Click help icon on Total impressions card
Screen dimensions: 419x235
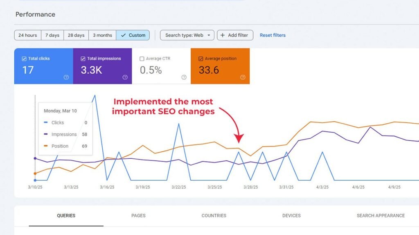tap(125, 77)
